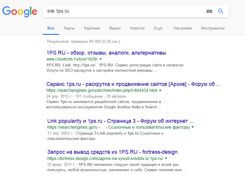Expand the Ещё menu
The image size is (245, 175).
158,28
